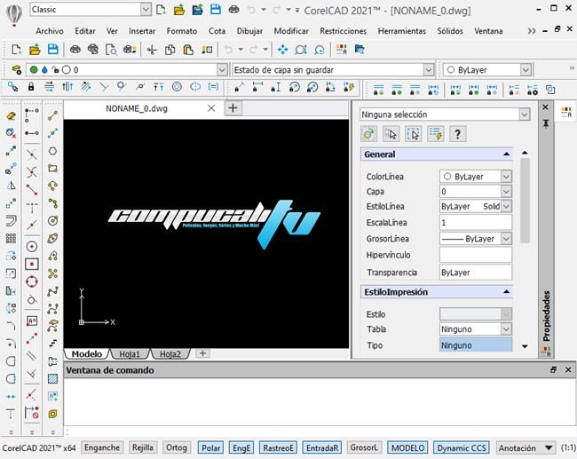Switch to the Hoja1 sheet tab
This screenshot has width=577, height=459.
(130, 354)
